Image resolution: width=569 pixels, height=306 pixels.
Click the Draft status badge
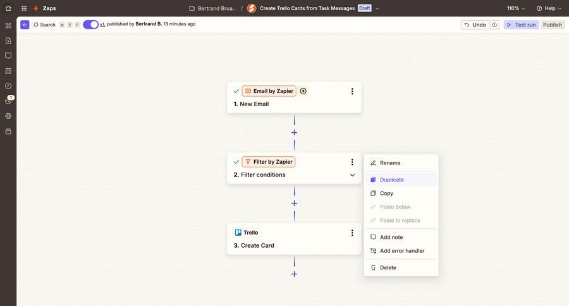coord(365,8)
